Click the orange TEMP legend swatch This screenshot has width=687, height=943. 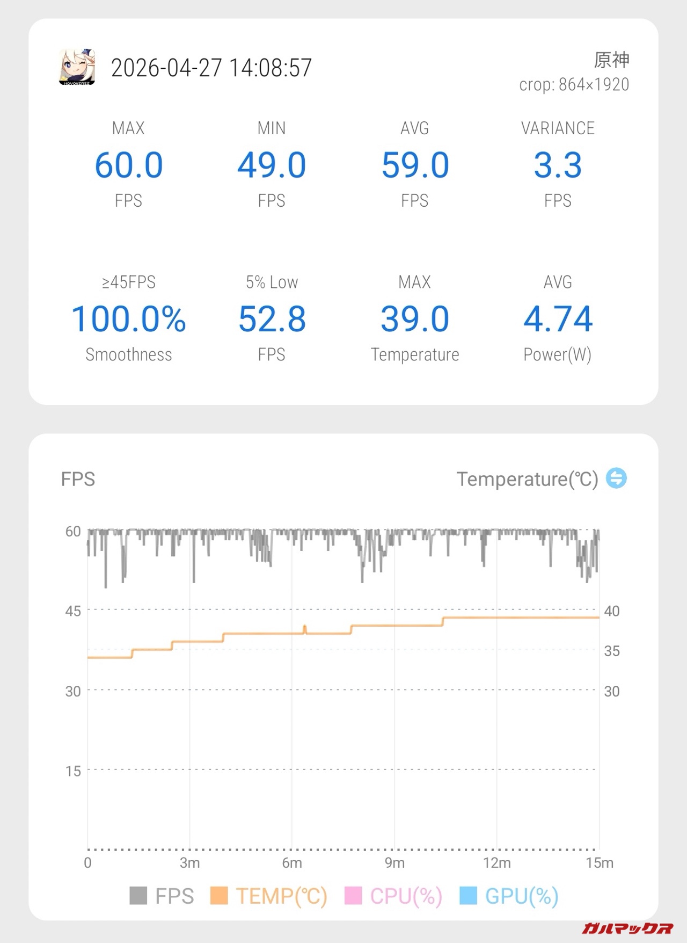219,896
